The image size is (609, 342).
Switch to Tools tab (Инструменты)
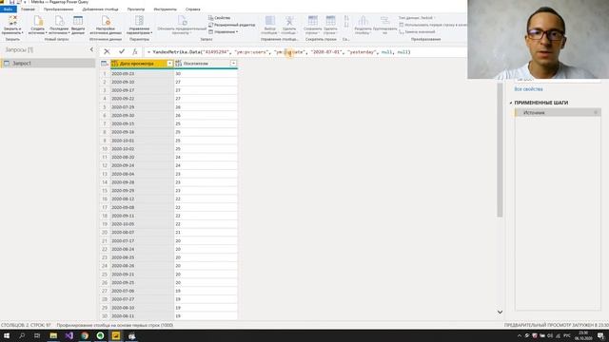coord(165,9)
